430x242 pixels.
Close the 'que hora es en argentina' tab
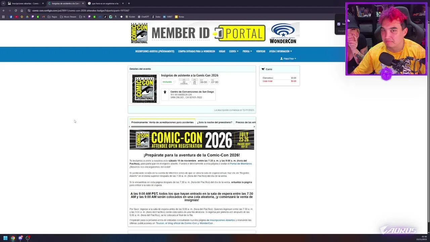[123, 3]
